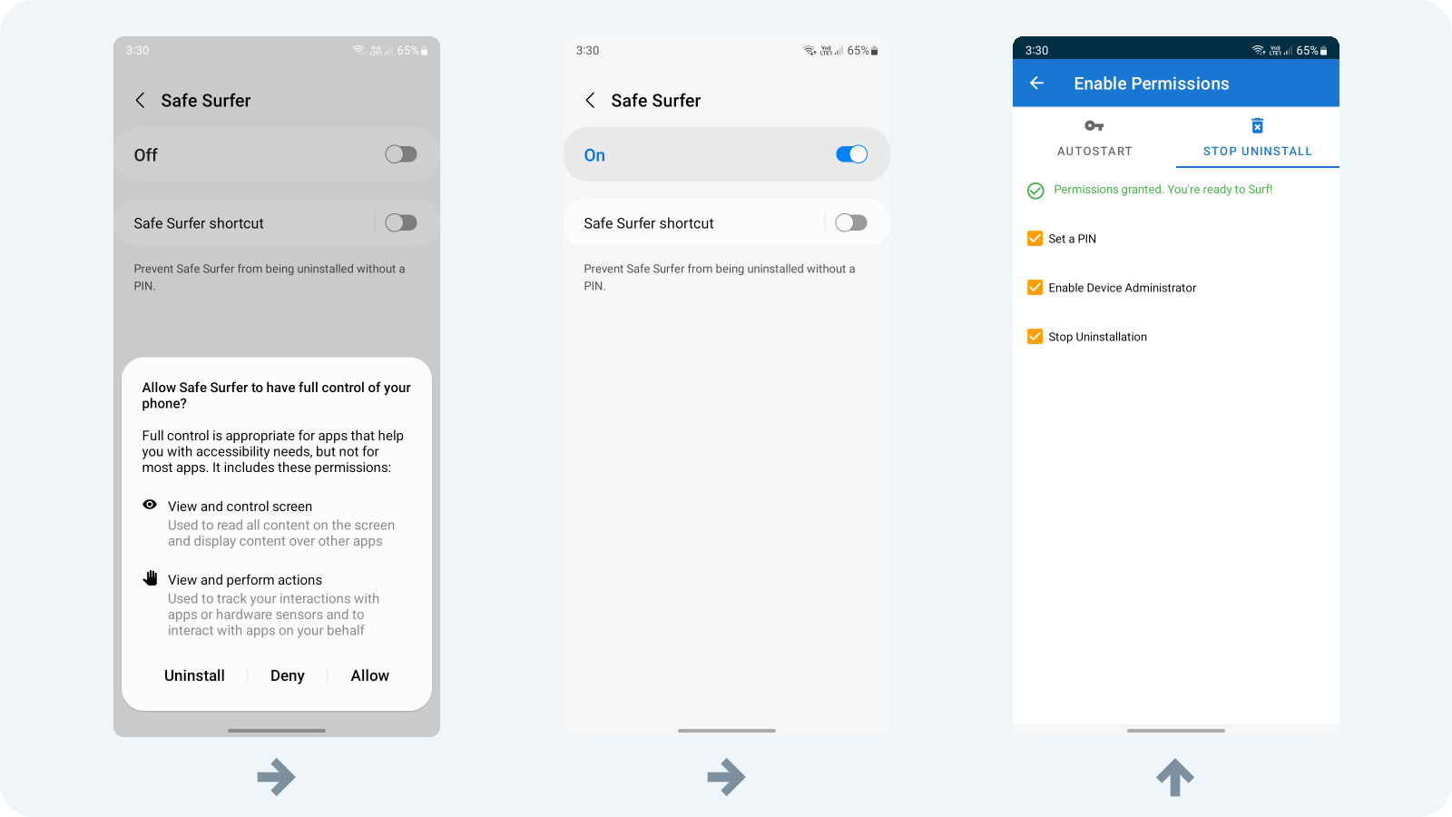Tap the home gesture bar on the right phone
This screenshot has height=817, width=1452.
(x=1176, y=731)
